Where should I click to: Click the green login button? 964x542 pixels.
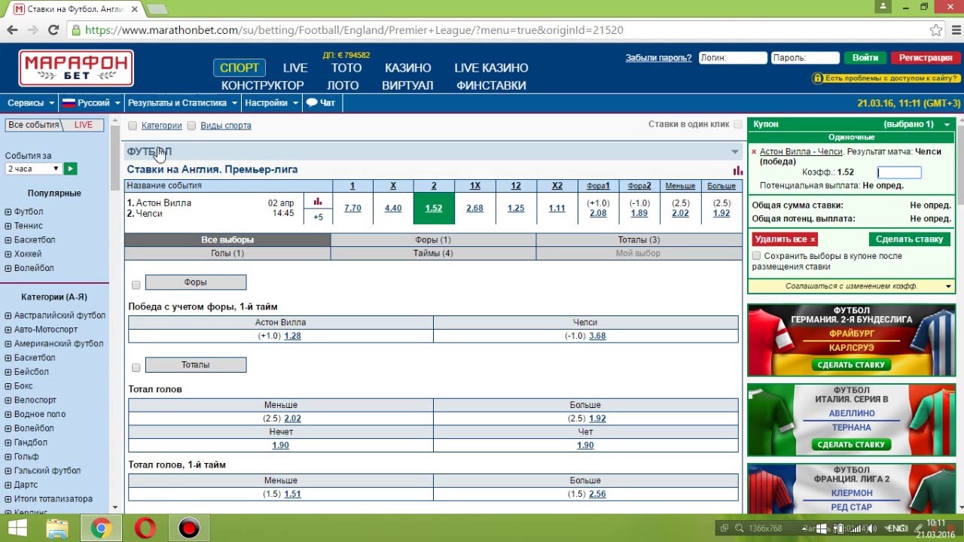pyautogui.click(x=865, y=57)
